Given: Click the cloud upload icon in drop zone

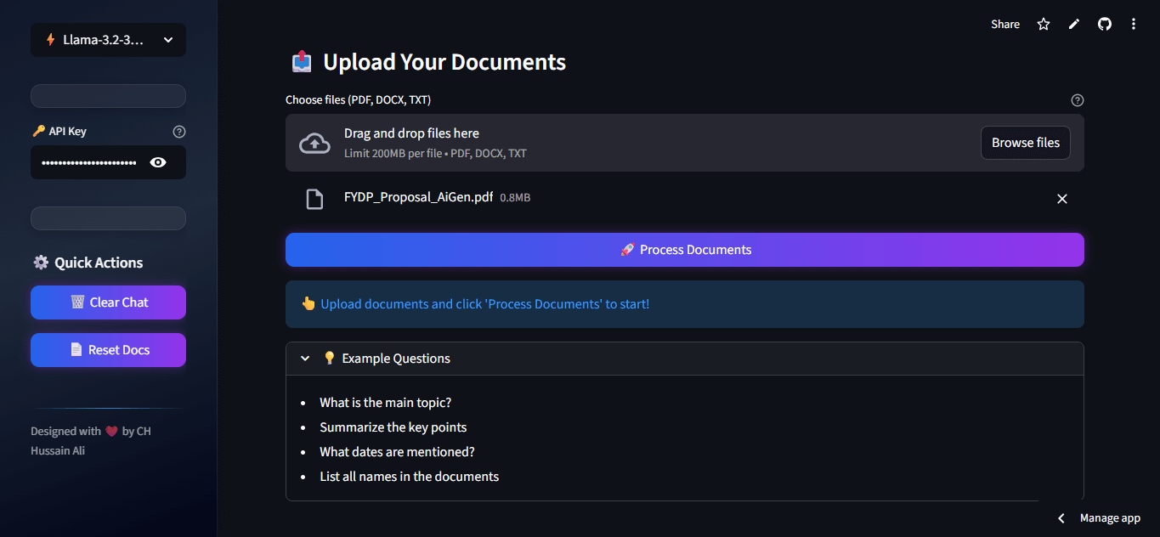Looking at the screenshot, I should [x=314, y=142].
